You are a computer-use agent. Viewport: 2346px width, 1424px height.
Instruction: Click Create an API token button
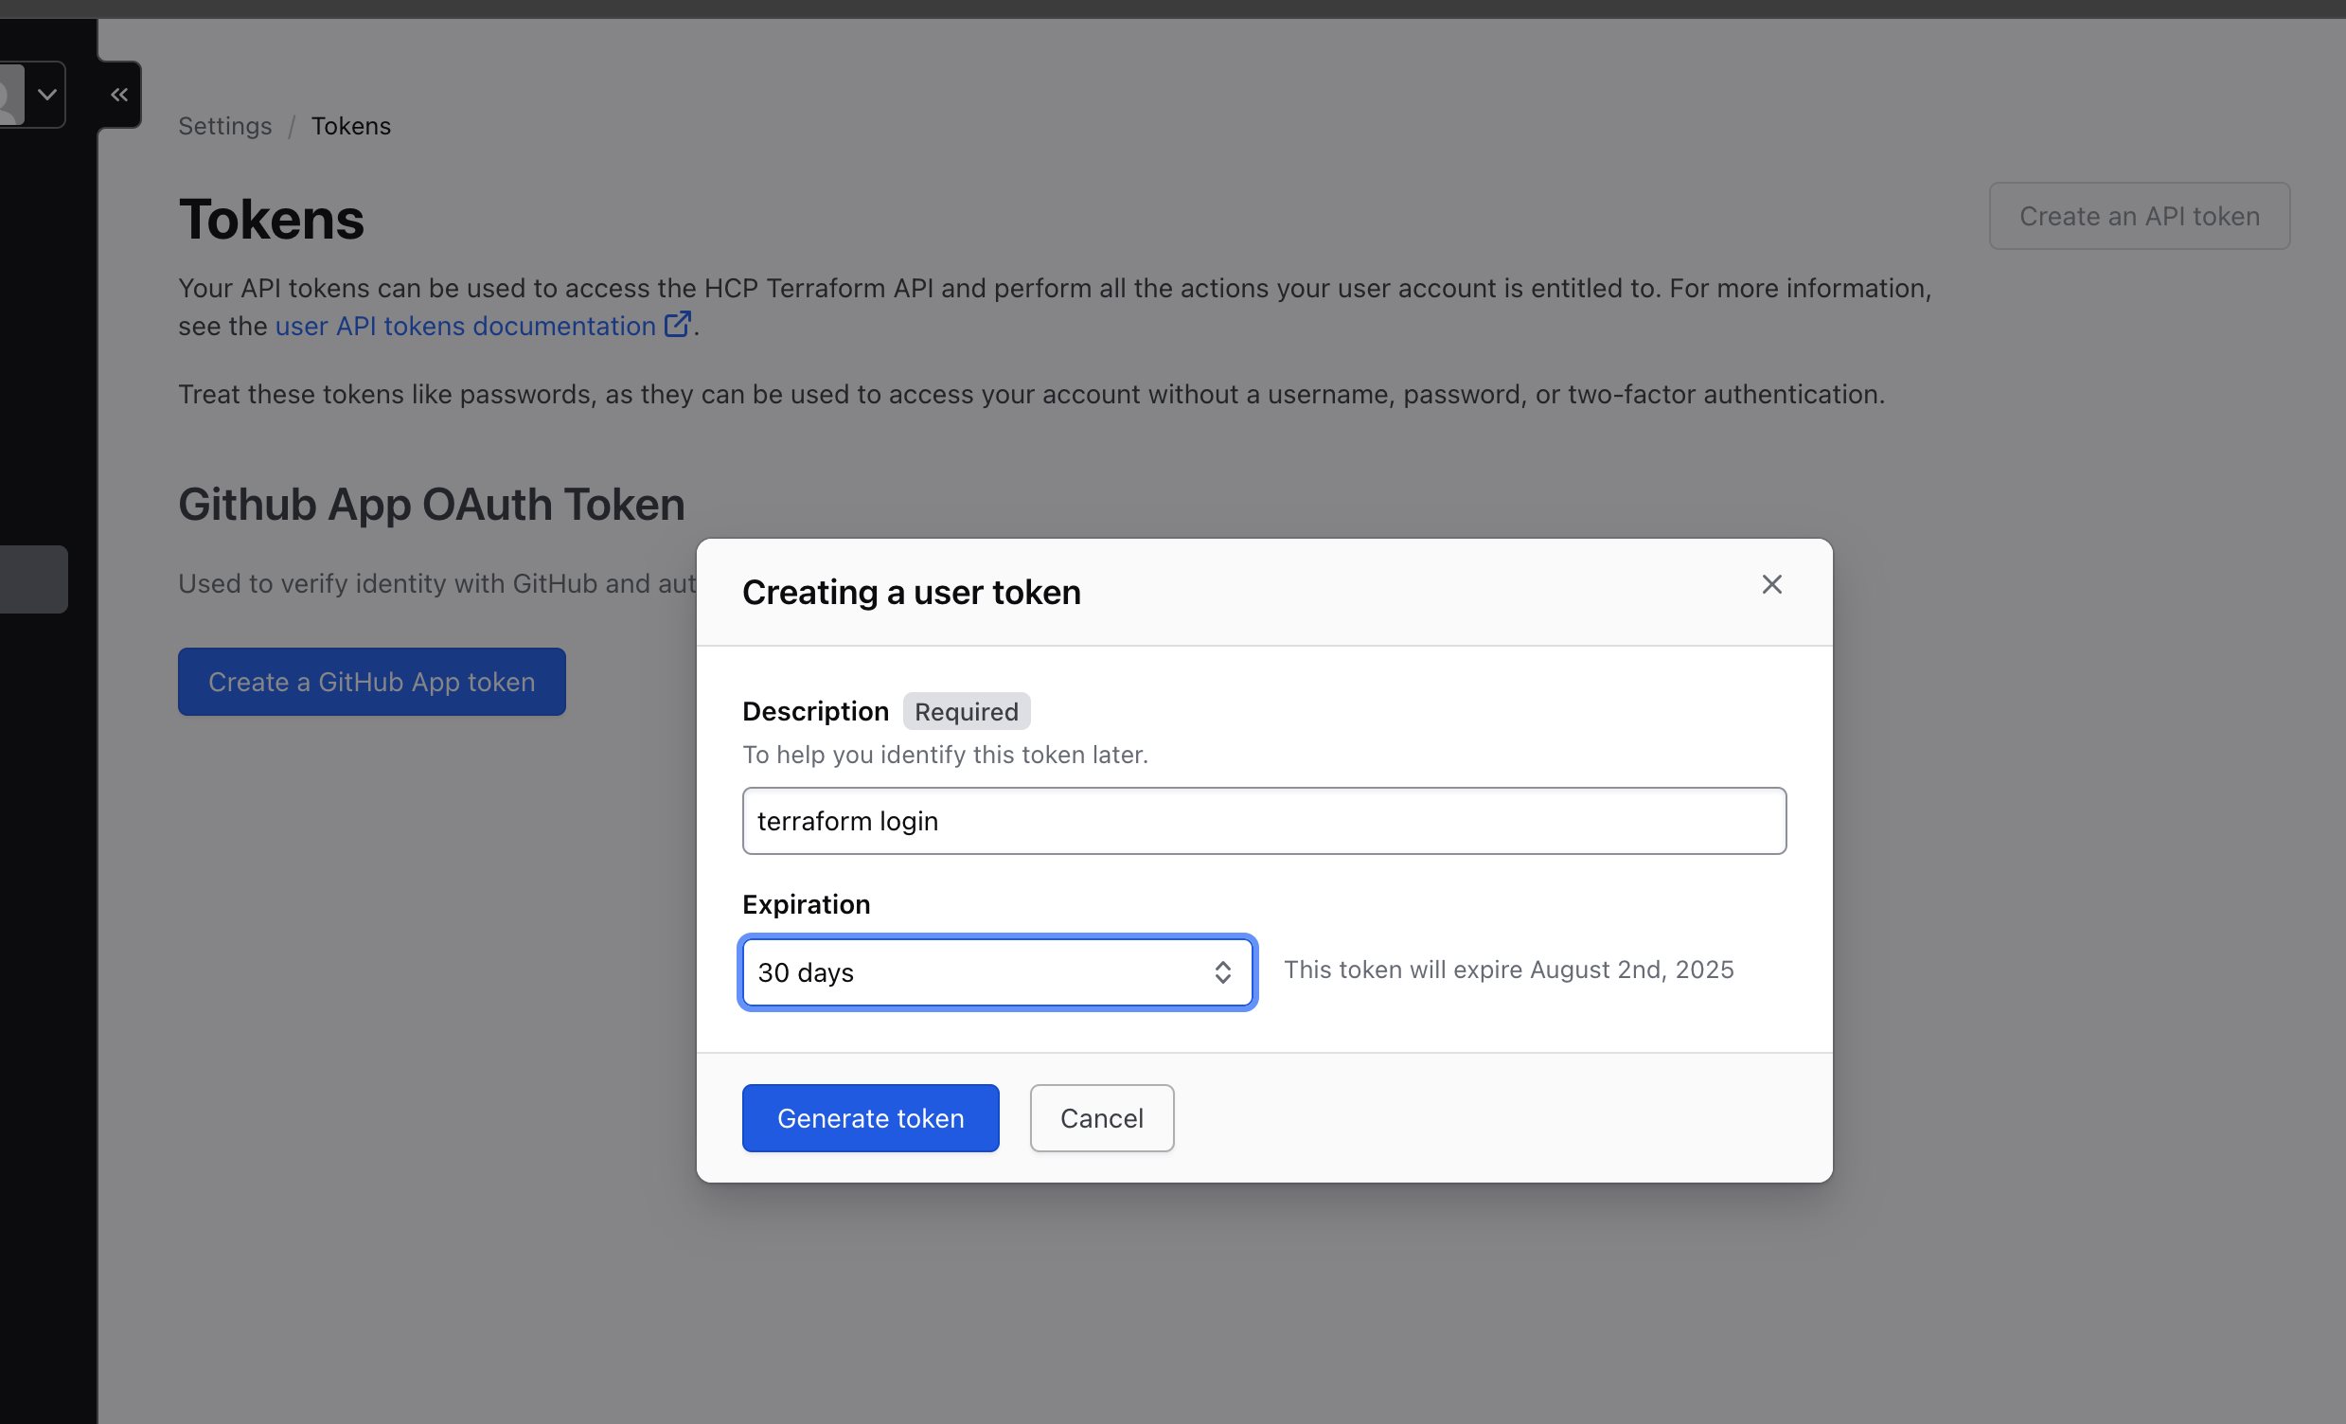click(2139, 216)
